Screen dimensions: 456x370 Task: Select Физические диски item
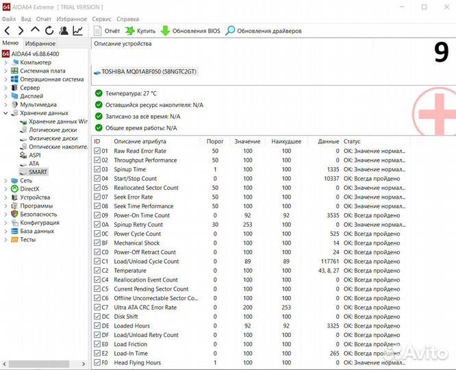pos(53,138)
